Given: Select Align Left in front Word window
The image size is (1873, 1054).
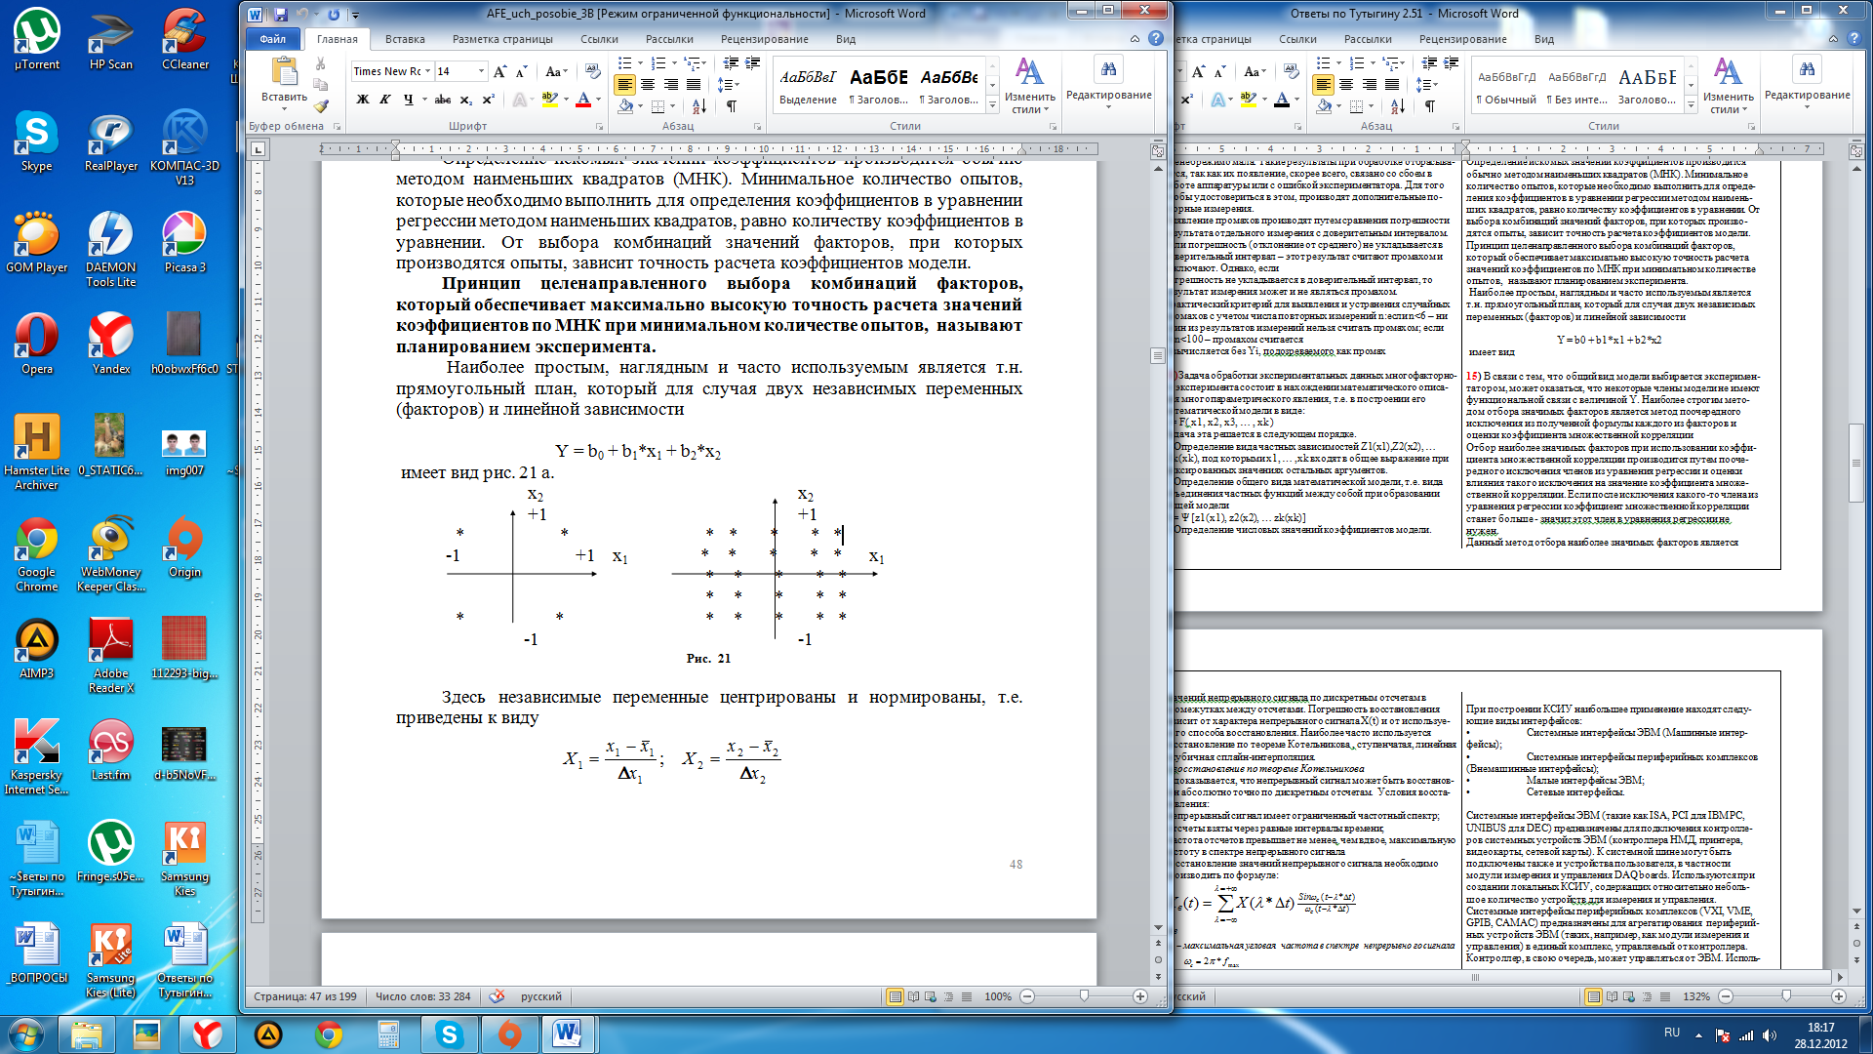Looking at the screenshot, I should click(x=624, y=85).
